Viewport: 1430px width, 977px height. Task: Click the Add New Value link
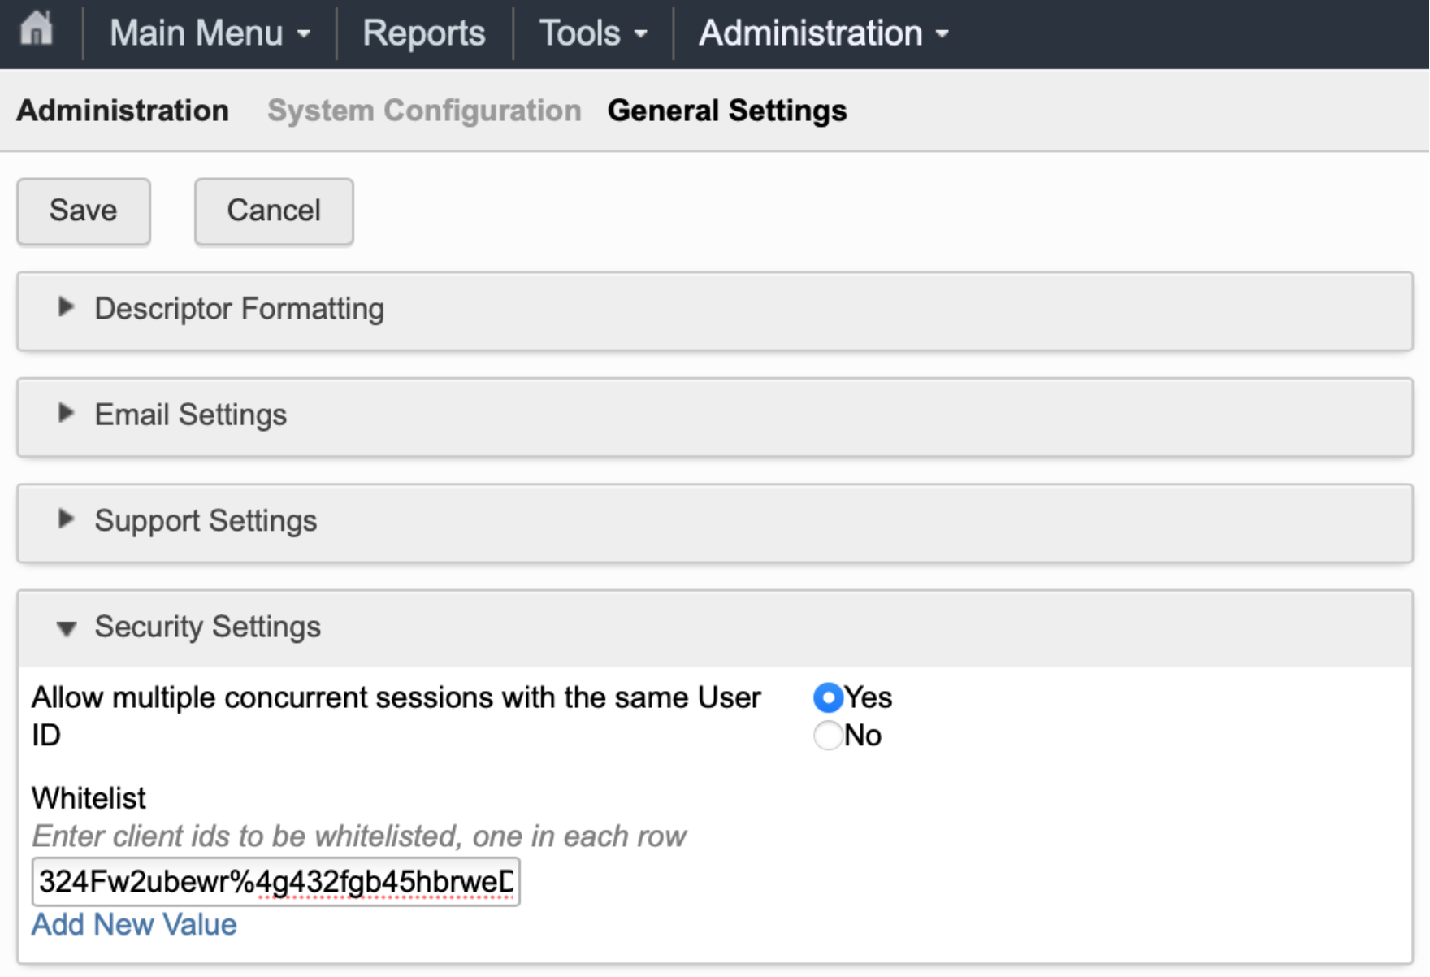[134, 924]
